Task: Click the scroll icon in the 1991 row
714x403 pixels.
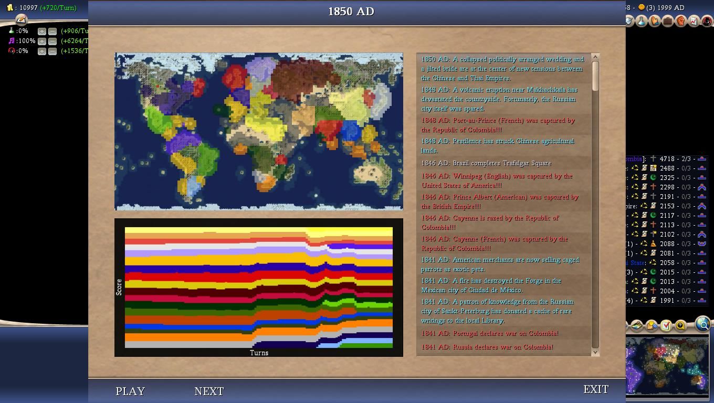Action: click(x=653, y=300)
